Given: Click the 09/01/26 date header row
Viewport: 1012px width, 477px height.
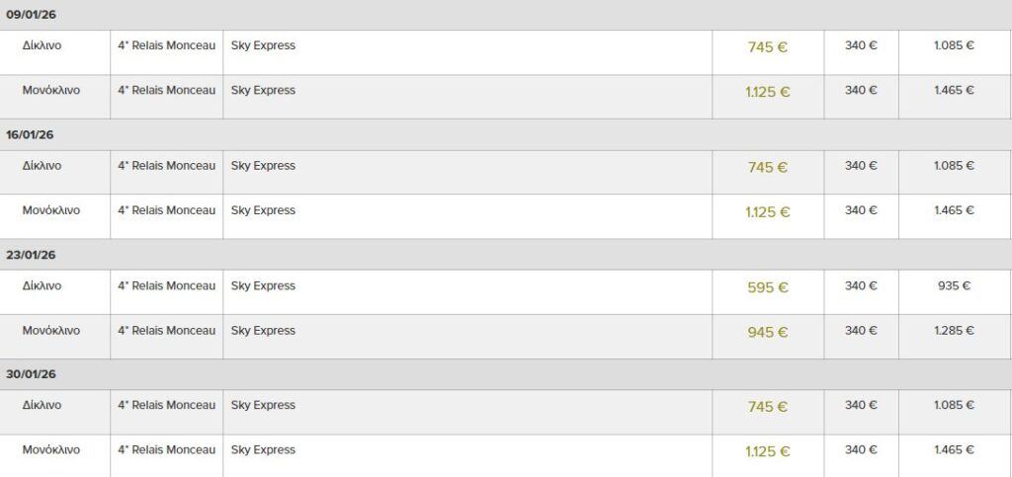Looking at the screenshot, I should (32, 15).
